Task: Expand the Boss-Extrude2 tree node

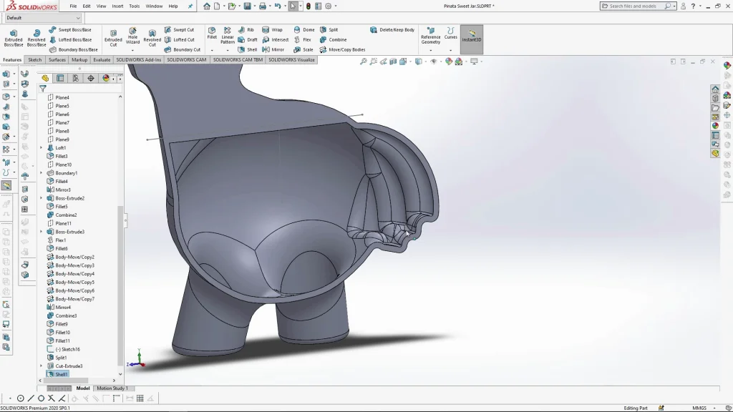Action: point(42,198)
